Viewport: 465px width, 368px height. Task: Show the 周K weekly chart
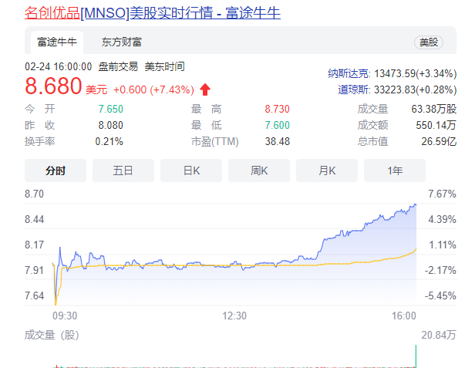pyautogui.click(x=259, y=170)
